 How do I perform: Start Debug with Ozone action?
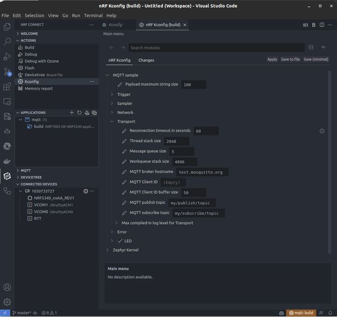tap(42, 61)
